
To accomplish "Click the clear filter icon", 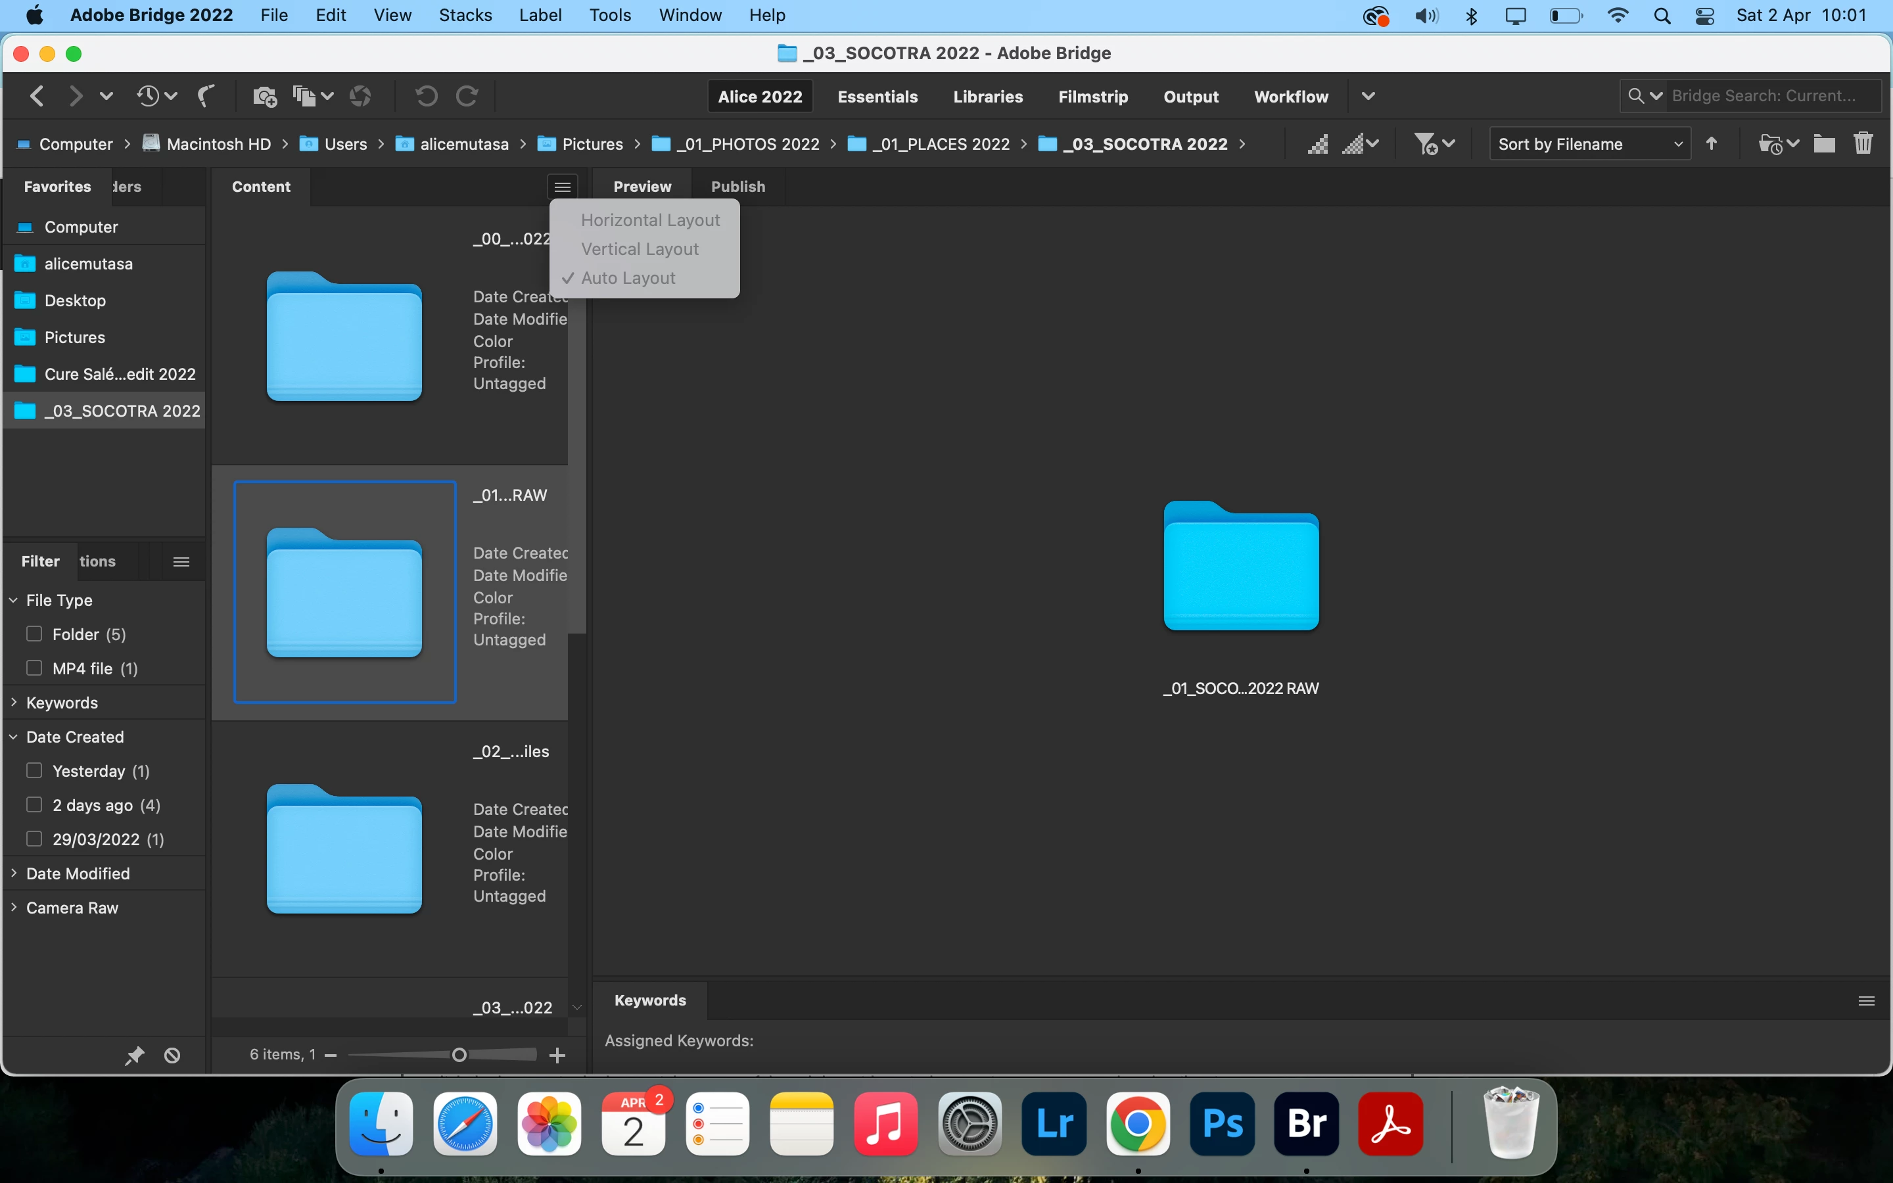I will (172, 1055).
